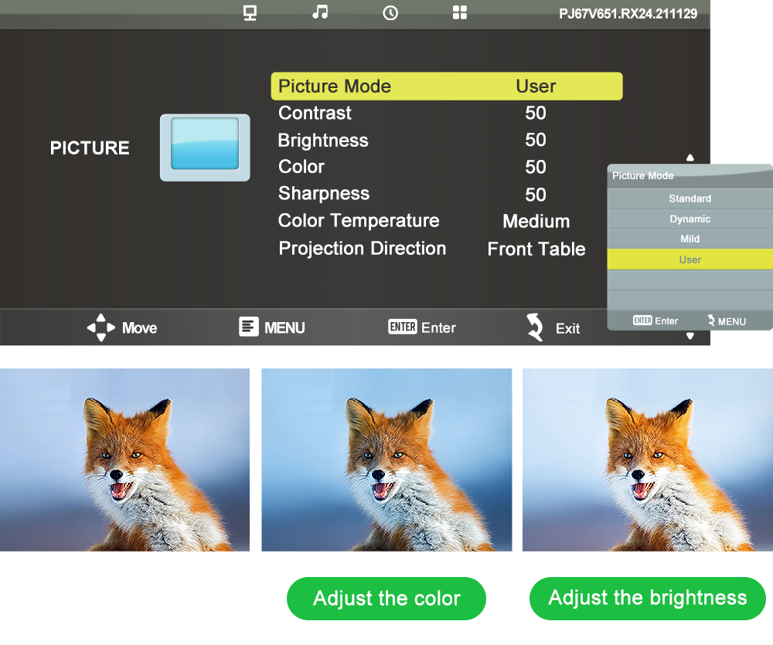Select the monitor/picture icon in top bar
773x645 pixels.
[x=250, y=13]
